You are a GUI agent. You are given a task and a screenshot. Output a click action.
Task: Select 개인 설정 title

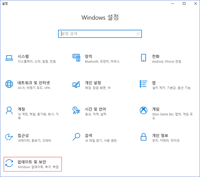tap(93, 83)
